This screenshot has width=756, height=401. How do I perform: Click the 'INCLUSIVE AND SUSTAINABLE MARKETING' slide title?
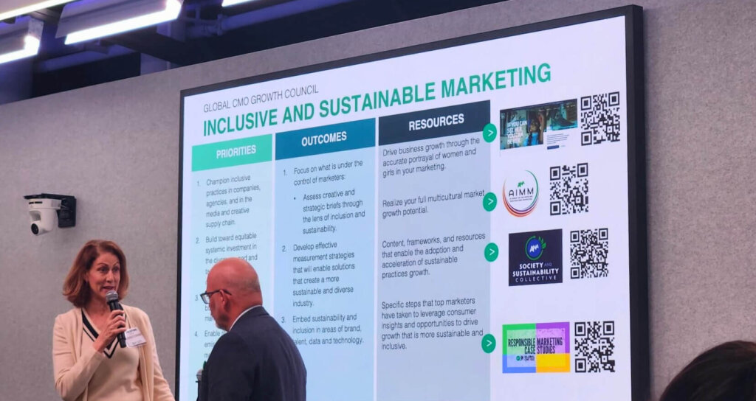click(377, 100)
